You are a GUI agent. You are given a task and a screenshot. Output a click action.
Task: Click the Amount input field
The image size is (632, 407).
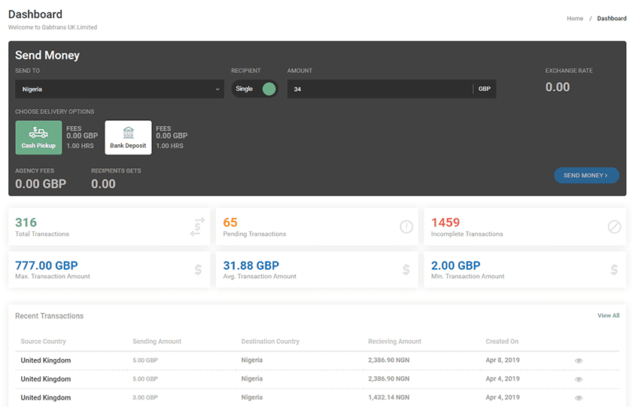pyautogui.click(x=380, y=89)
